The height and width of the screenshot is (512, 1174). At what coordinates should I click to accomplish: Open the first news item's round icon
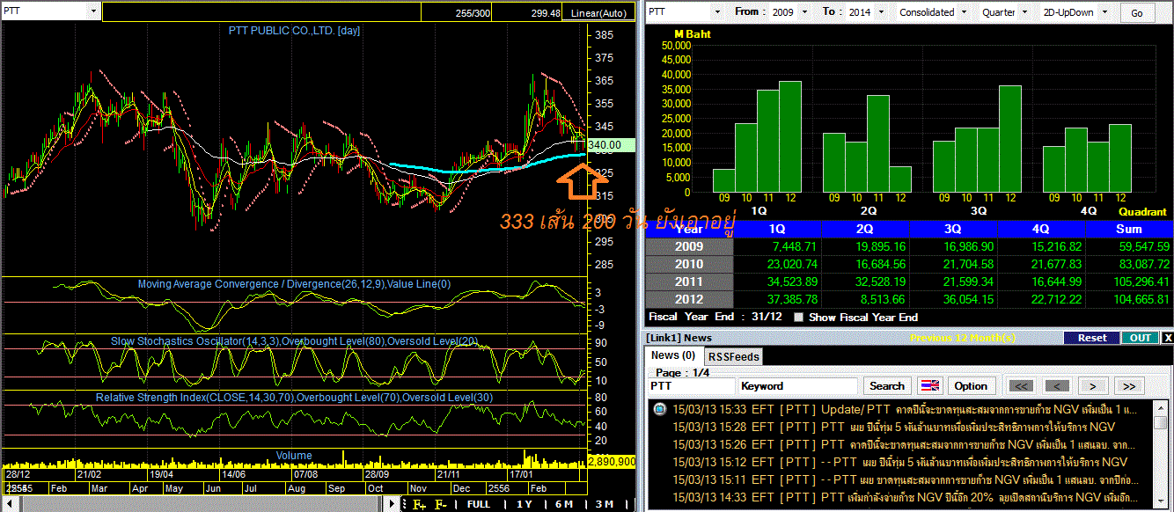point(659,409)
